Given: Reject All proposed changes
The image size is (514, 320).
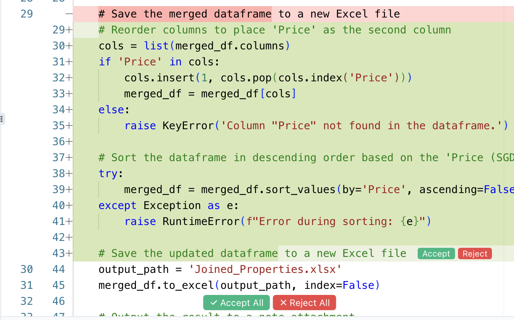Looking at the screenshot, I should coord(305,303).
